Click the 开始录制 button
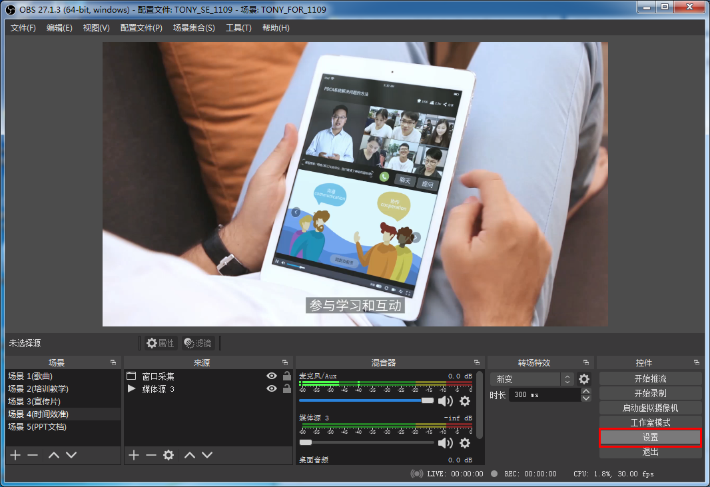Screen dimensions: 710x487 click(650, 393)
